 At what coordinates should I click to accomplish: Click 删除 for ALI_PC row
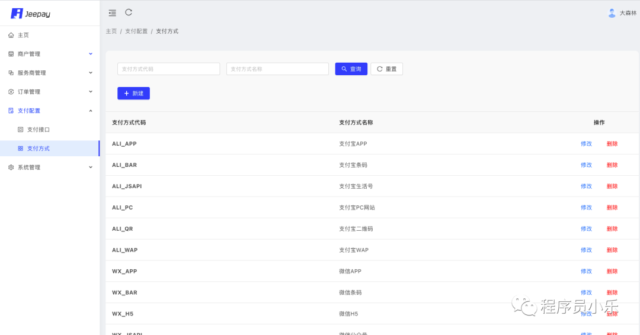pyautogui.click(x=612, y=207)
